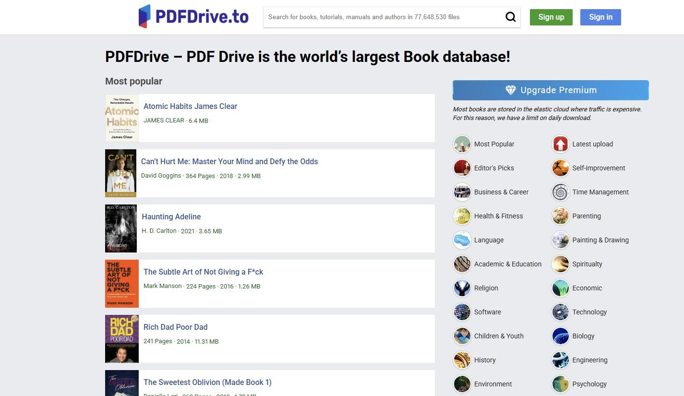Click the green Sign up button
The image size is (684, 396).
point(551,17)
